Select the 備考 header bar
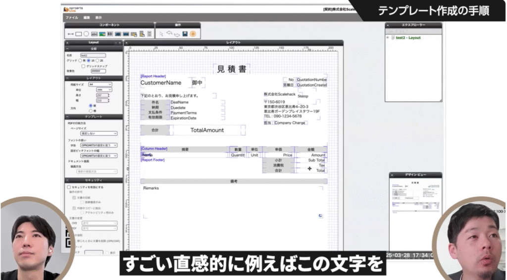The image size is (507, 280). click(234, 181)
